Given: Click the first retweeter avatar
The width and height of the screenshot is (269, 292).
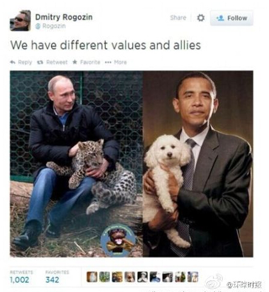Looking at the screenshot, I should click(x=92, y=277).
